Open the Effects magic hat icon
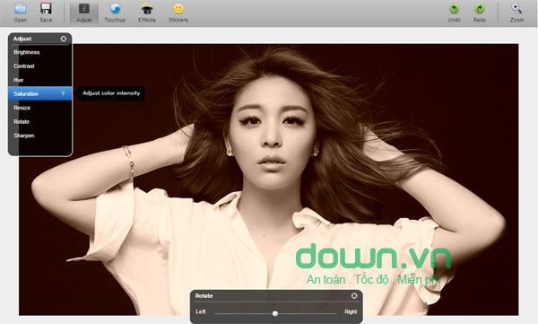The image size is (538, 324). [x=147, y=13]
